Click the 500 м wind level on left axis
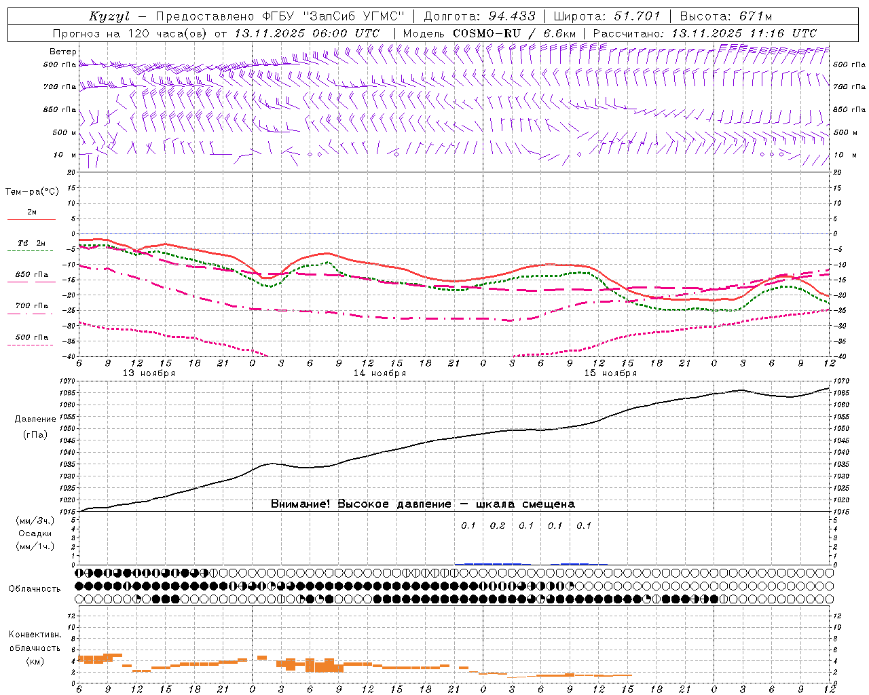Screen dimensions: 869x695 (64, 132)
